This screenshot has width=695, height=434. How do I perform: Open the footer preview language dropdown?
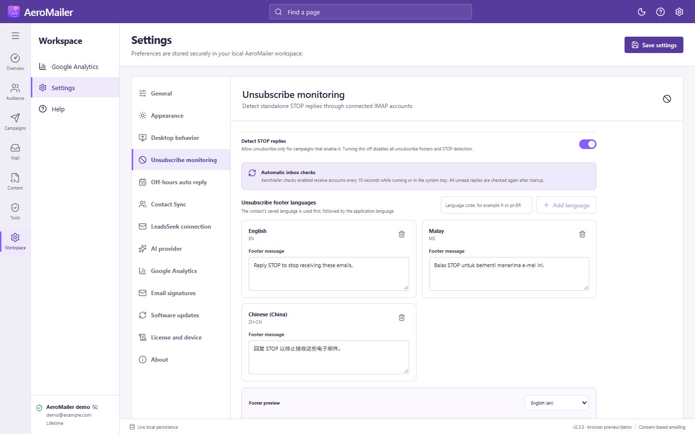(556, 403)
